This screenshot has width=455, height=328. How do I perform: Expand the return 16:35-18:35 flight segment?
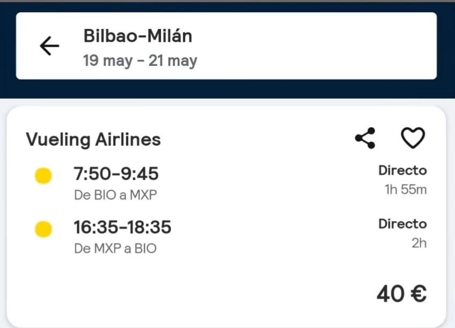point(122,227)
